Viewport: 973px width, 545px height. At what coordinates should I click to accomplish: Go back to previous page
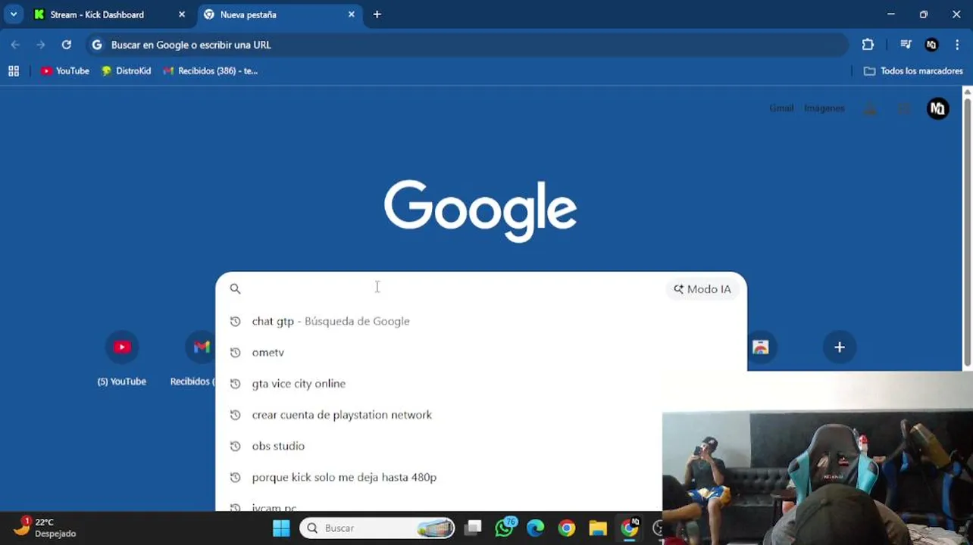tap(15, 45)
